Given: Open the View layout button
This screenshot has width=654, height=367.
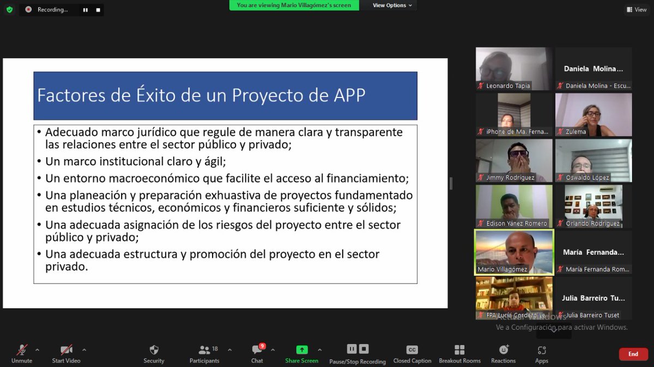Looking at the screenshot, I should tap(637, 9).
